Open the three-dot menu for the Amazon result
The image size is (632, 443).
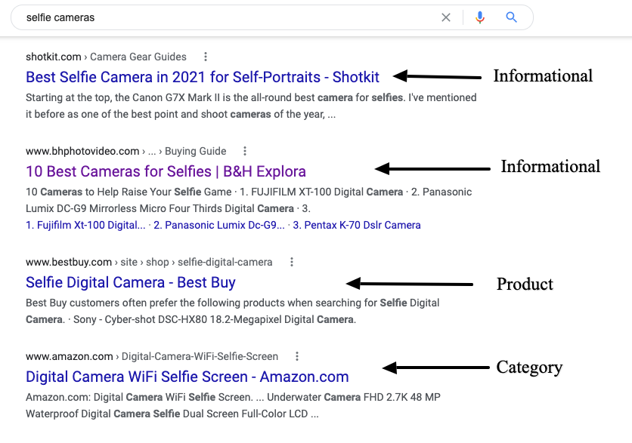[x=296, y=356]
